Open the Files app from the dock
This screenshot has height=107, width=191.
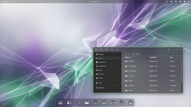point(69,102)
